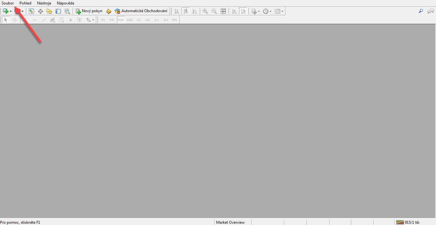Tile windows with the grid icon
The width and height of the screenshot is (436, 225).
click(x=223, y=11)
